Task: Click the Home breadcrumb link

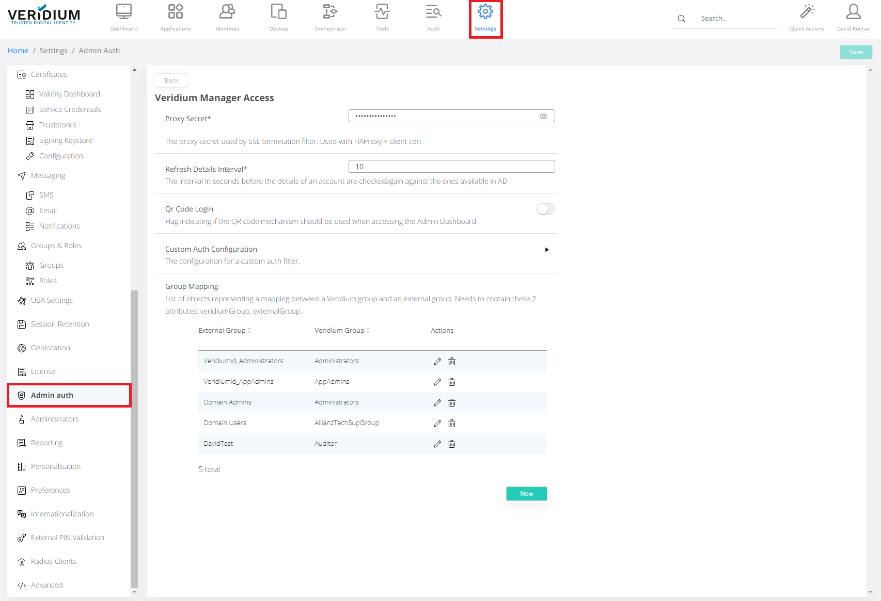Action: 18,50
